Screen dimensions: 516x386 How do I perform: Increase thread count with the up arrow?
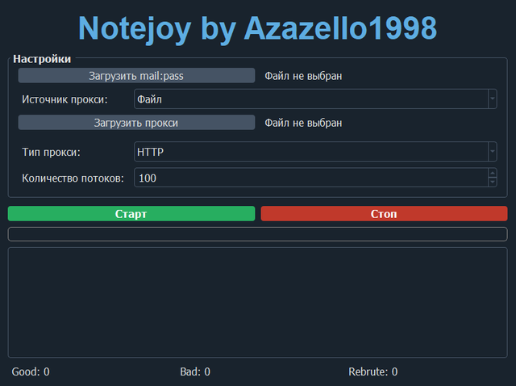point(493,173)
